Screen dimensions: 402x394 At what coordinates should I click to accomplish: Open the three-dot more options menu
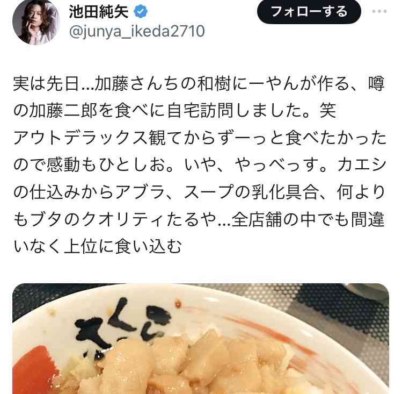[x=379, y=11]
